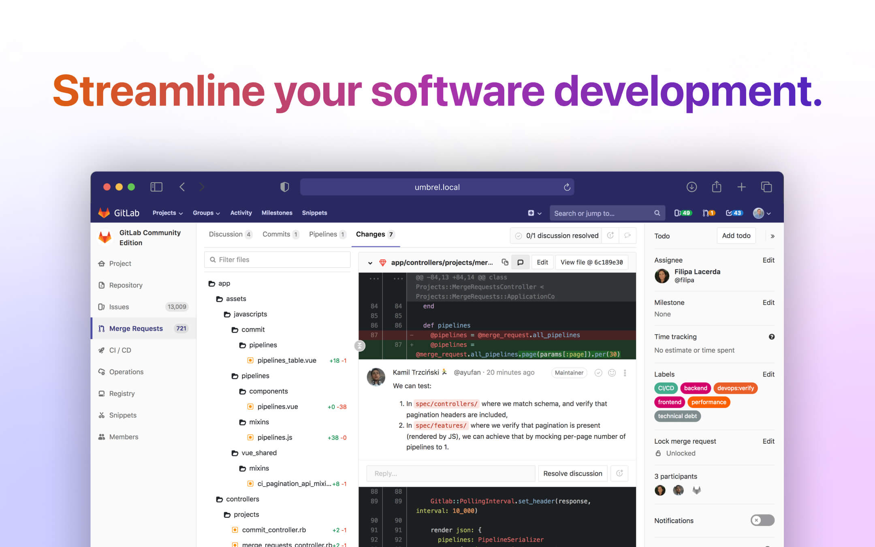The width and height of the screenshot is (875, 547).
Task: Toggle comments display on the diff file
Action: pyautogui.click(x=521, y=262)
